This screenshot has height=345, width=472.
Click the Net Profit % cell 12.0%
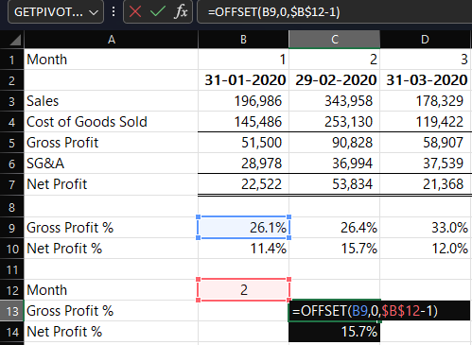426,249
